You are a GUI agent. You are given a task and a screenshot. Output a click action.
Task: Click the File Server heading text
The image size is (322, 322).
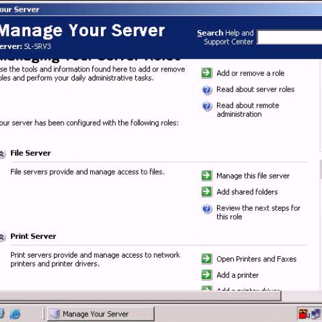click(31, 153)
